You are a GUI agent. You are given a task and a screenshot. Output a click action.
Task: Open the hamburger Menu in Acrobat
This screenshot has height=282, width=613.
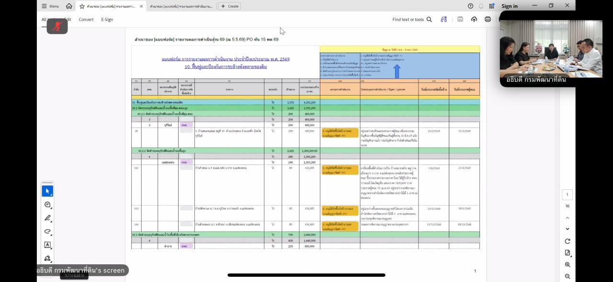tap(50, 6)
